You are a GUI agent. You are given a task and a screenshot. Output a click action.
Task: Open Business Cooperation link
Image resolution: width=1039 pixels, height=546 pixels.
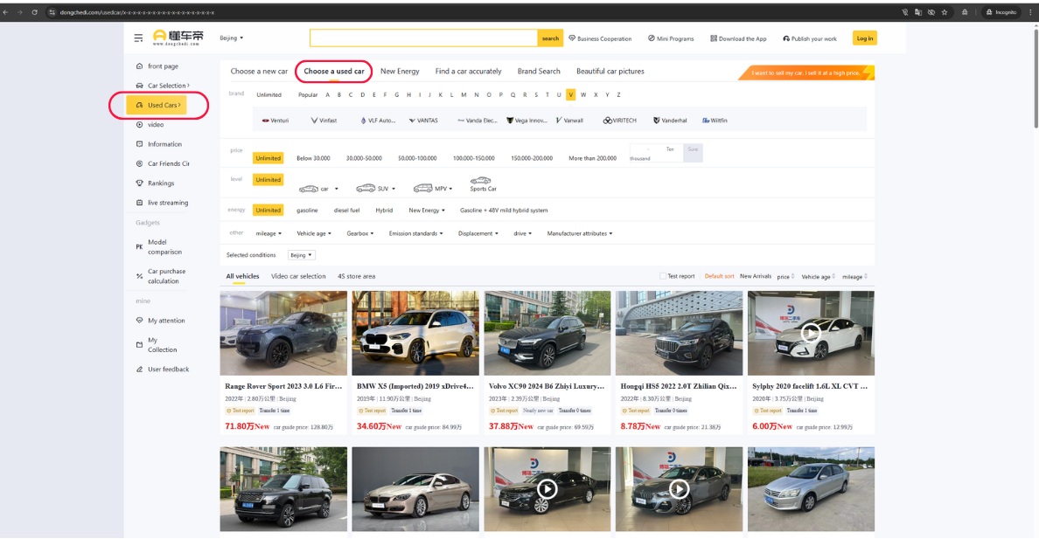[600, 38]
